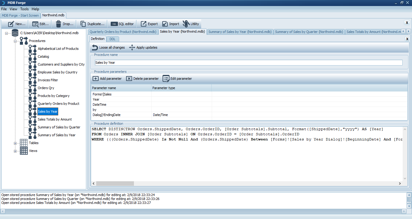Click Apply updates
412x219 pixels.
tap(143, 47)
